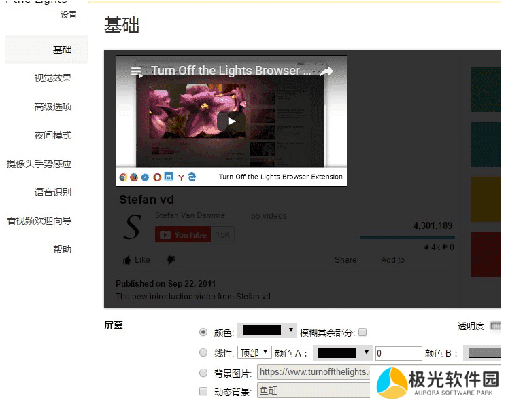Select the 线性 radio button

click(x=203, y=352)
